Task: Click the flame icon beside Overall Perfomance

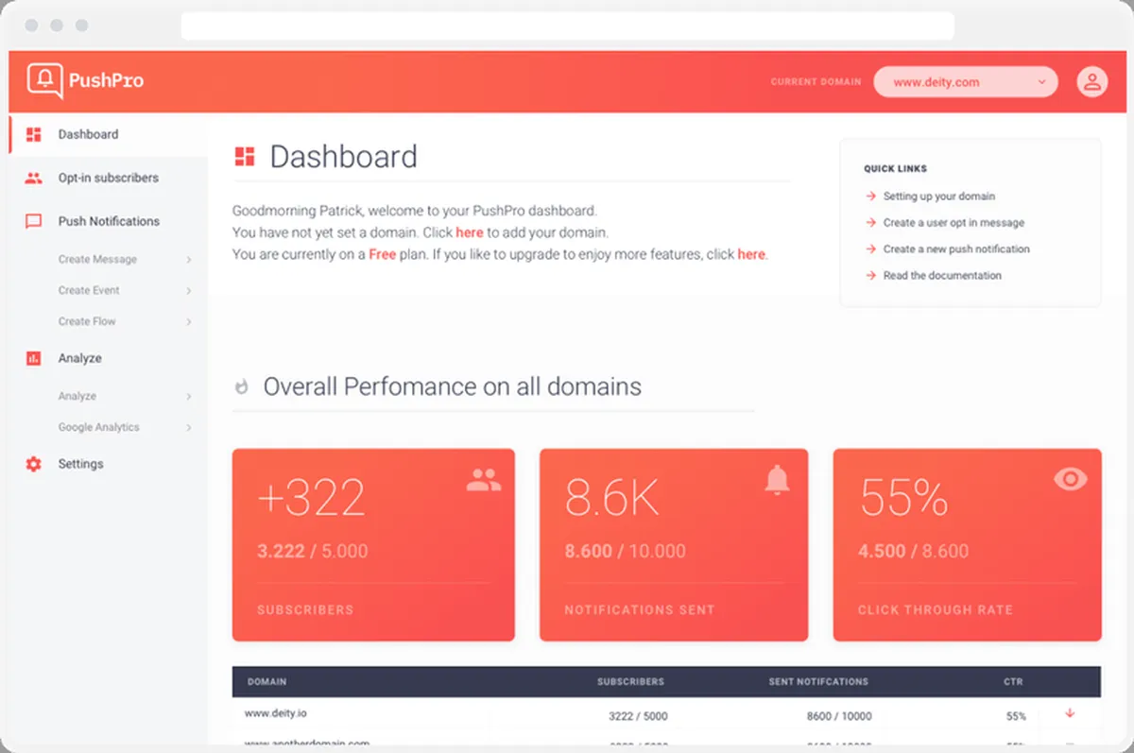Action: 241,386
